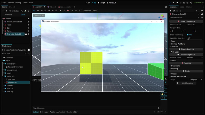Toggle visibility of the Box node

(x=28, y=28)
